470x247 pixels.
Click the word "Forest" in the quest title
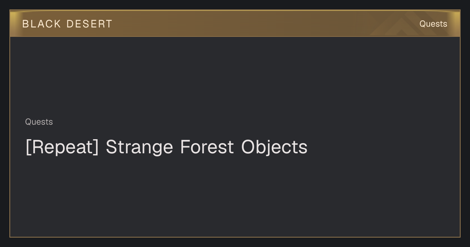click(x=207, y=147)
